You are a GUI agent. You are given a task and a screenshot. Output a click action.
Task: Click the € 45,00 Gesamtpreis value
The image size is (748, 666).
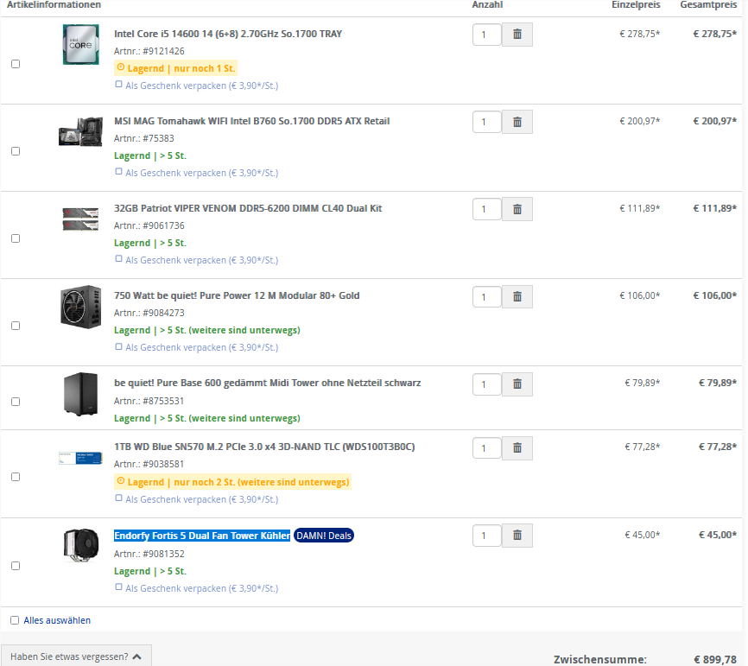click(718, 536)
